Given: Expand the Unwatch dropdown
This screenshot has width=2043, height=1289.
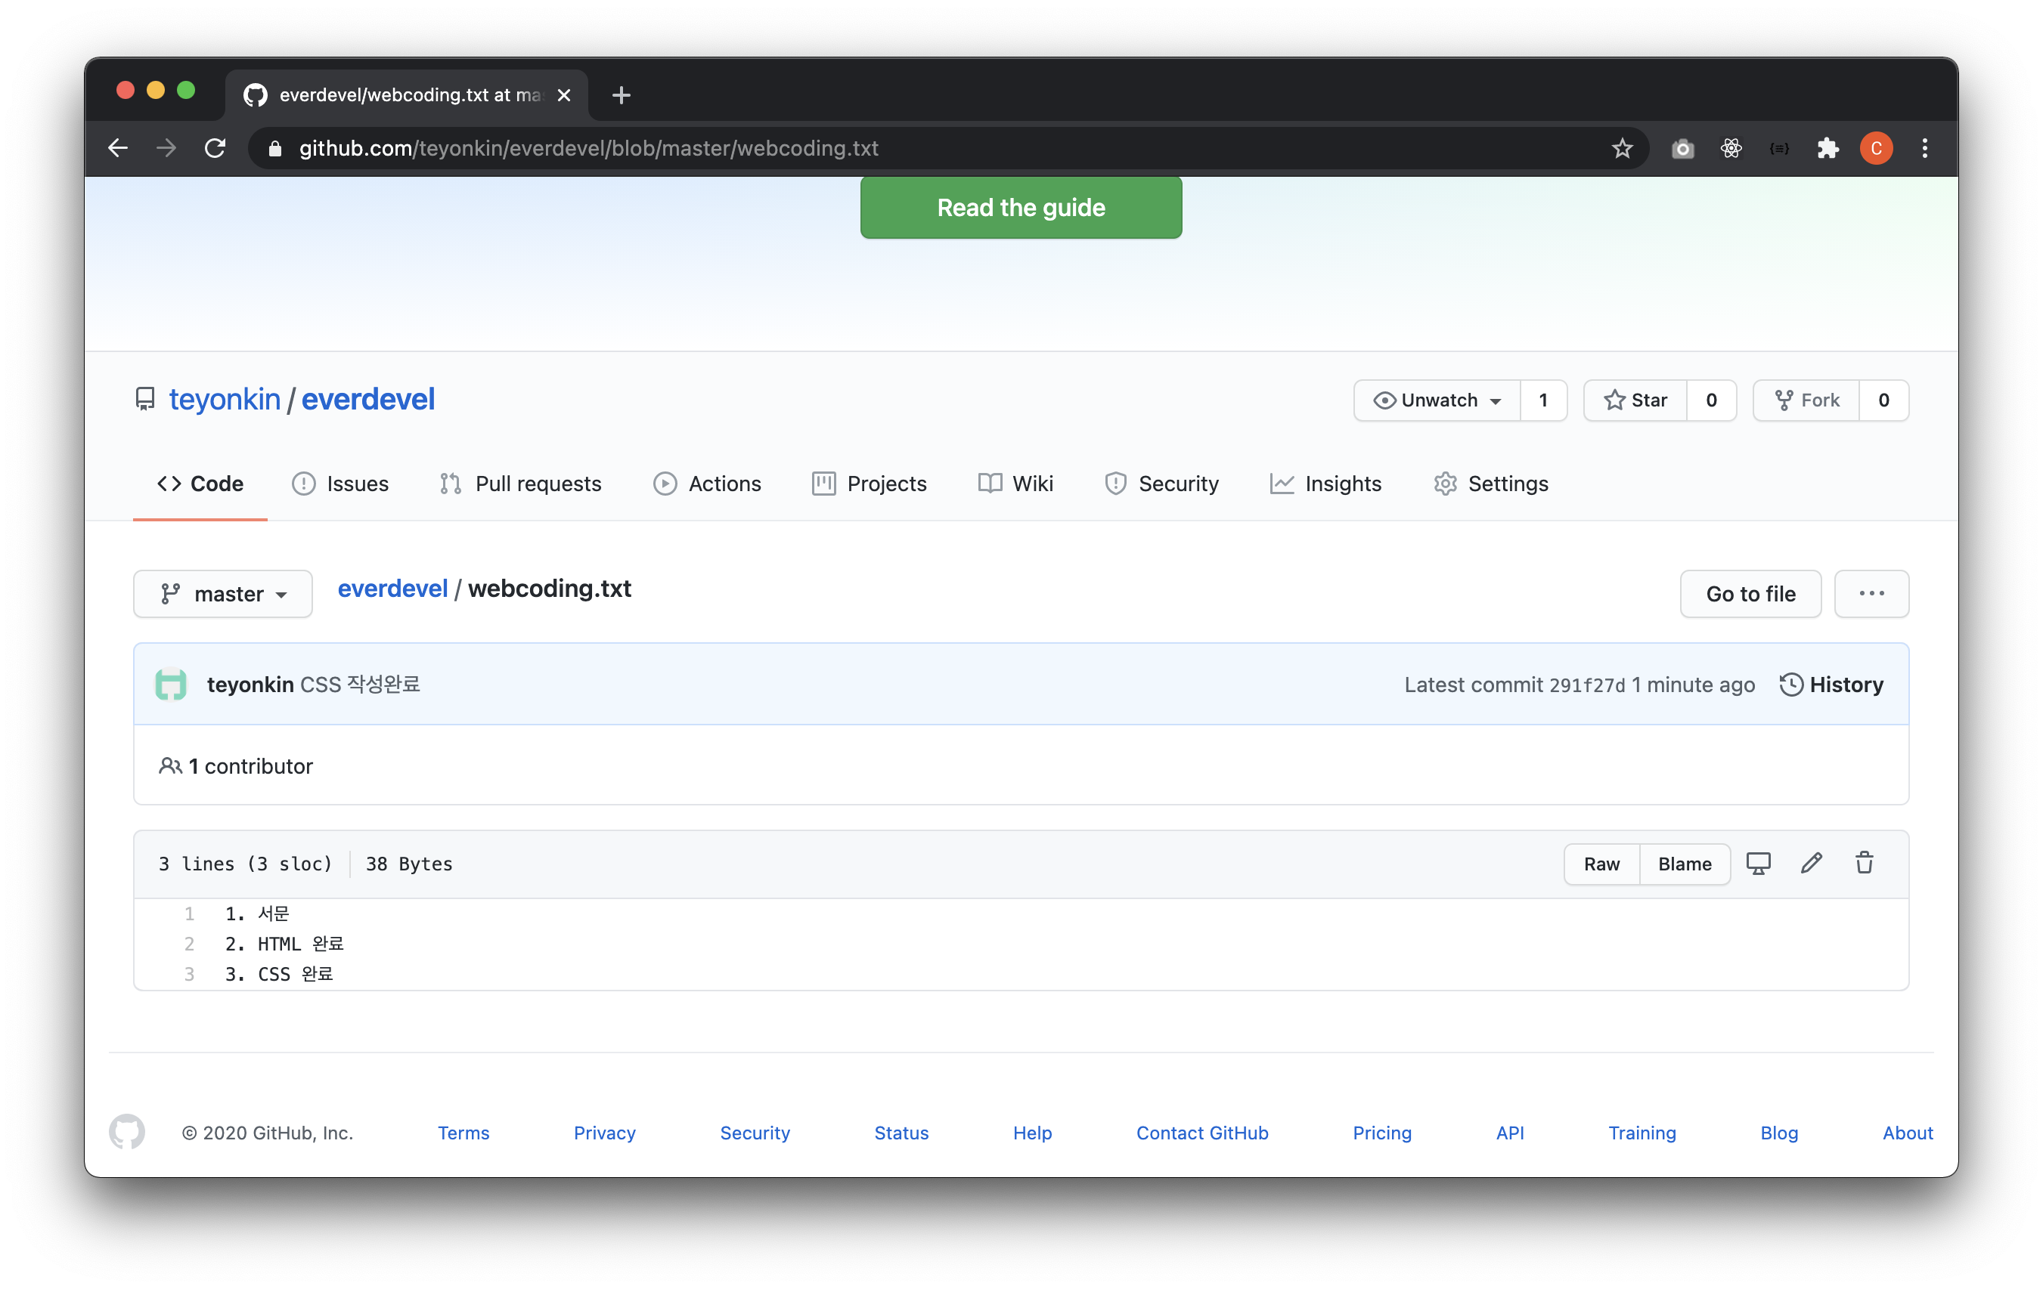Looking at the screenshot, I should tap(1437, 400).
